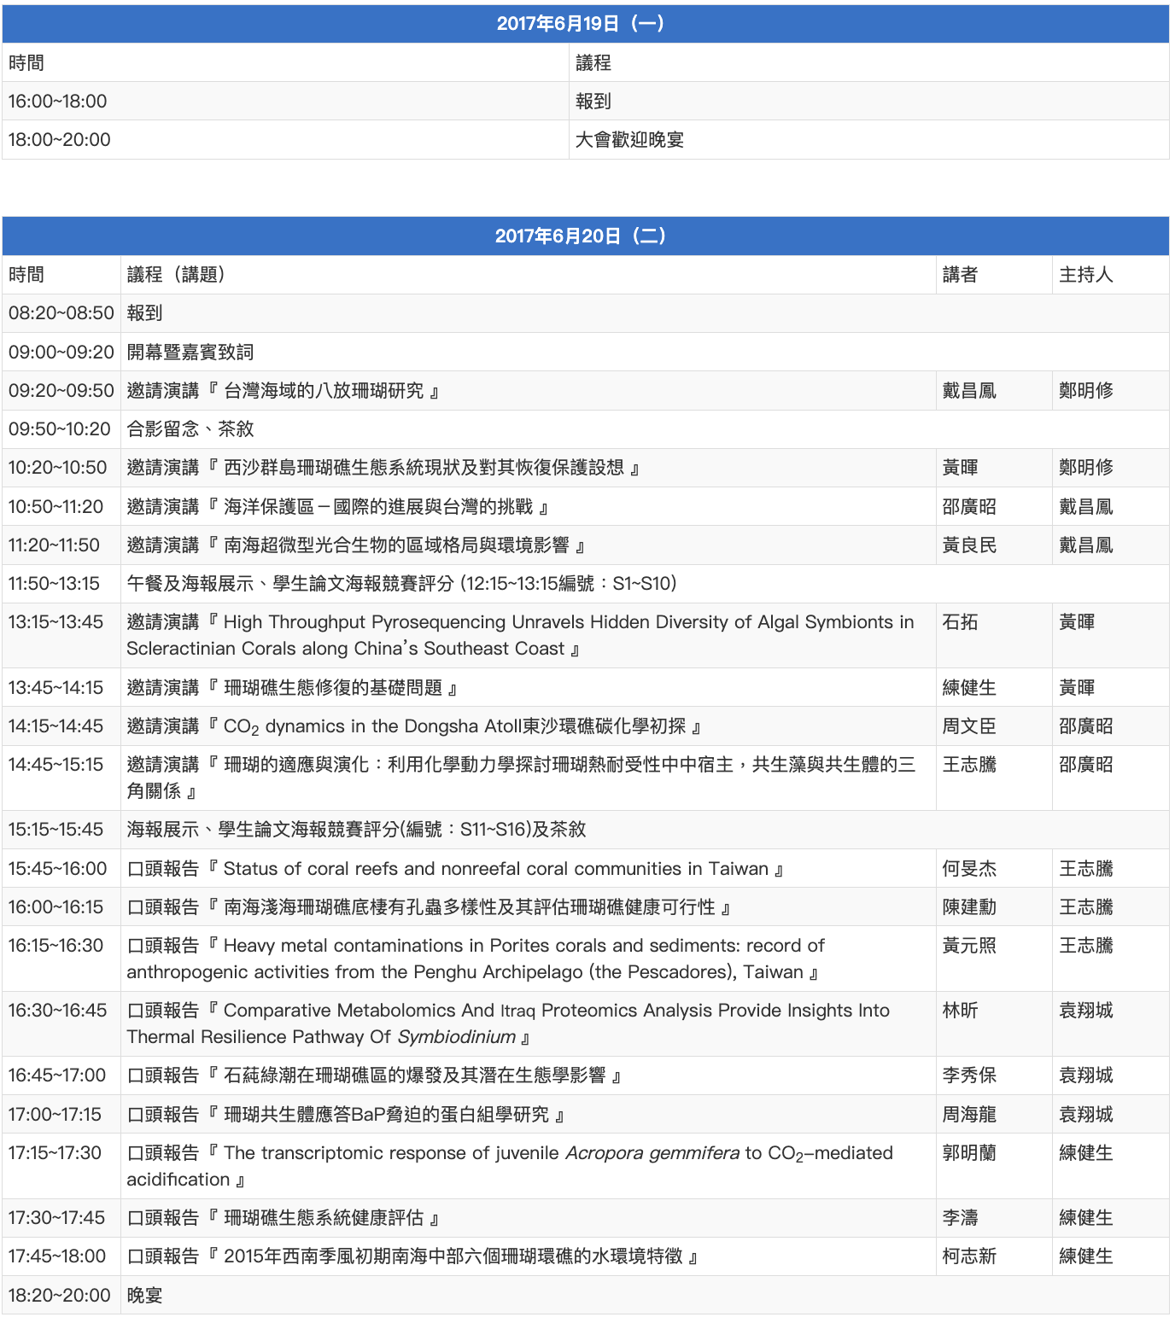Select the 16:00~18:00 time cell
The image size is (1175, 1323).
click(58, 102)
